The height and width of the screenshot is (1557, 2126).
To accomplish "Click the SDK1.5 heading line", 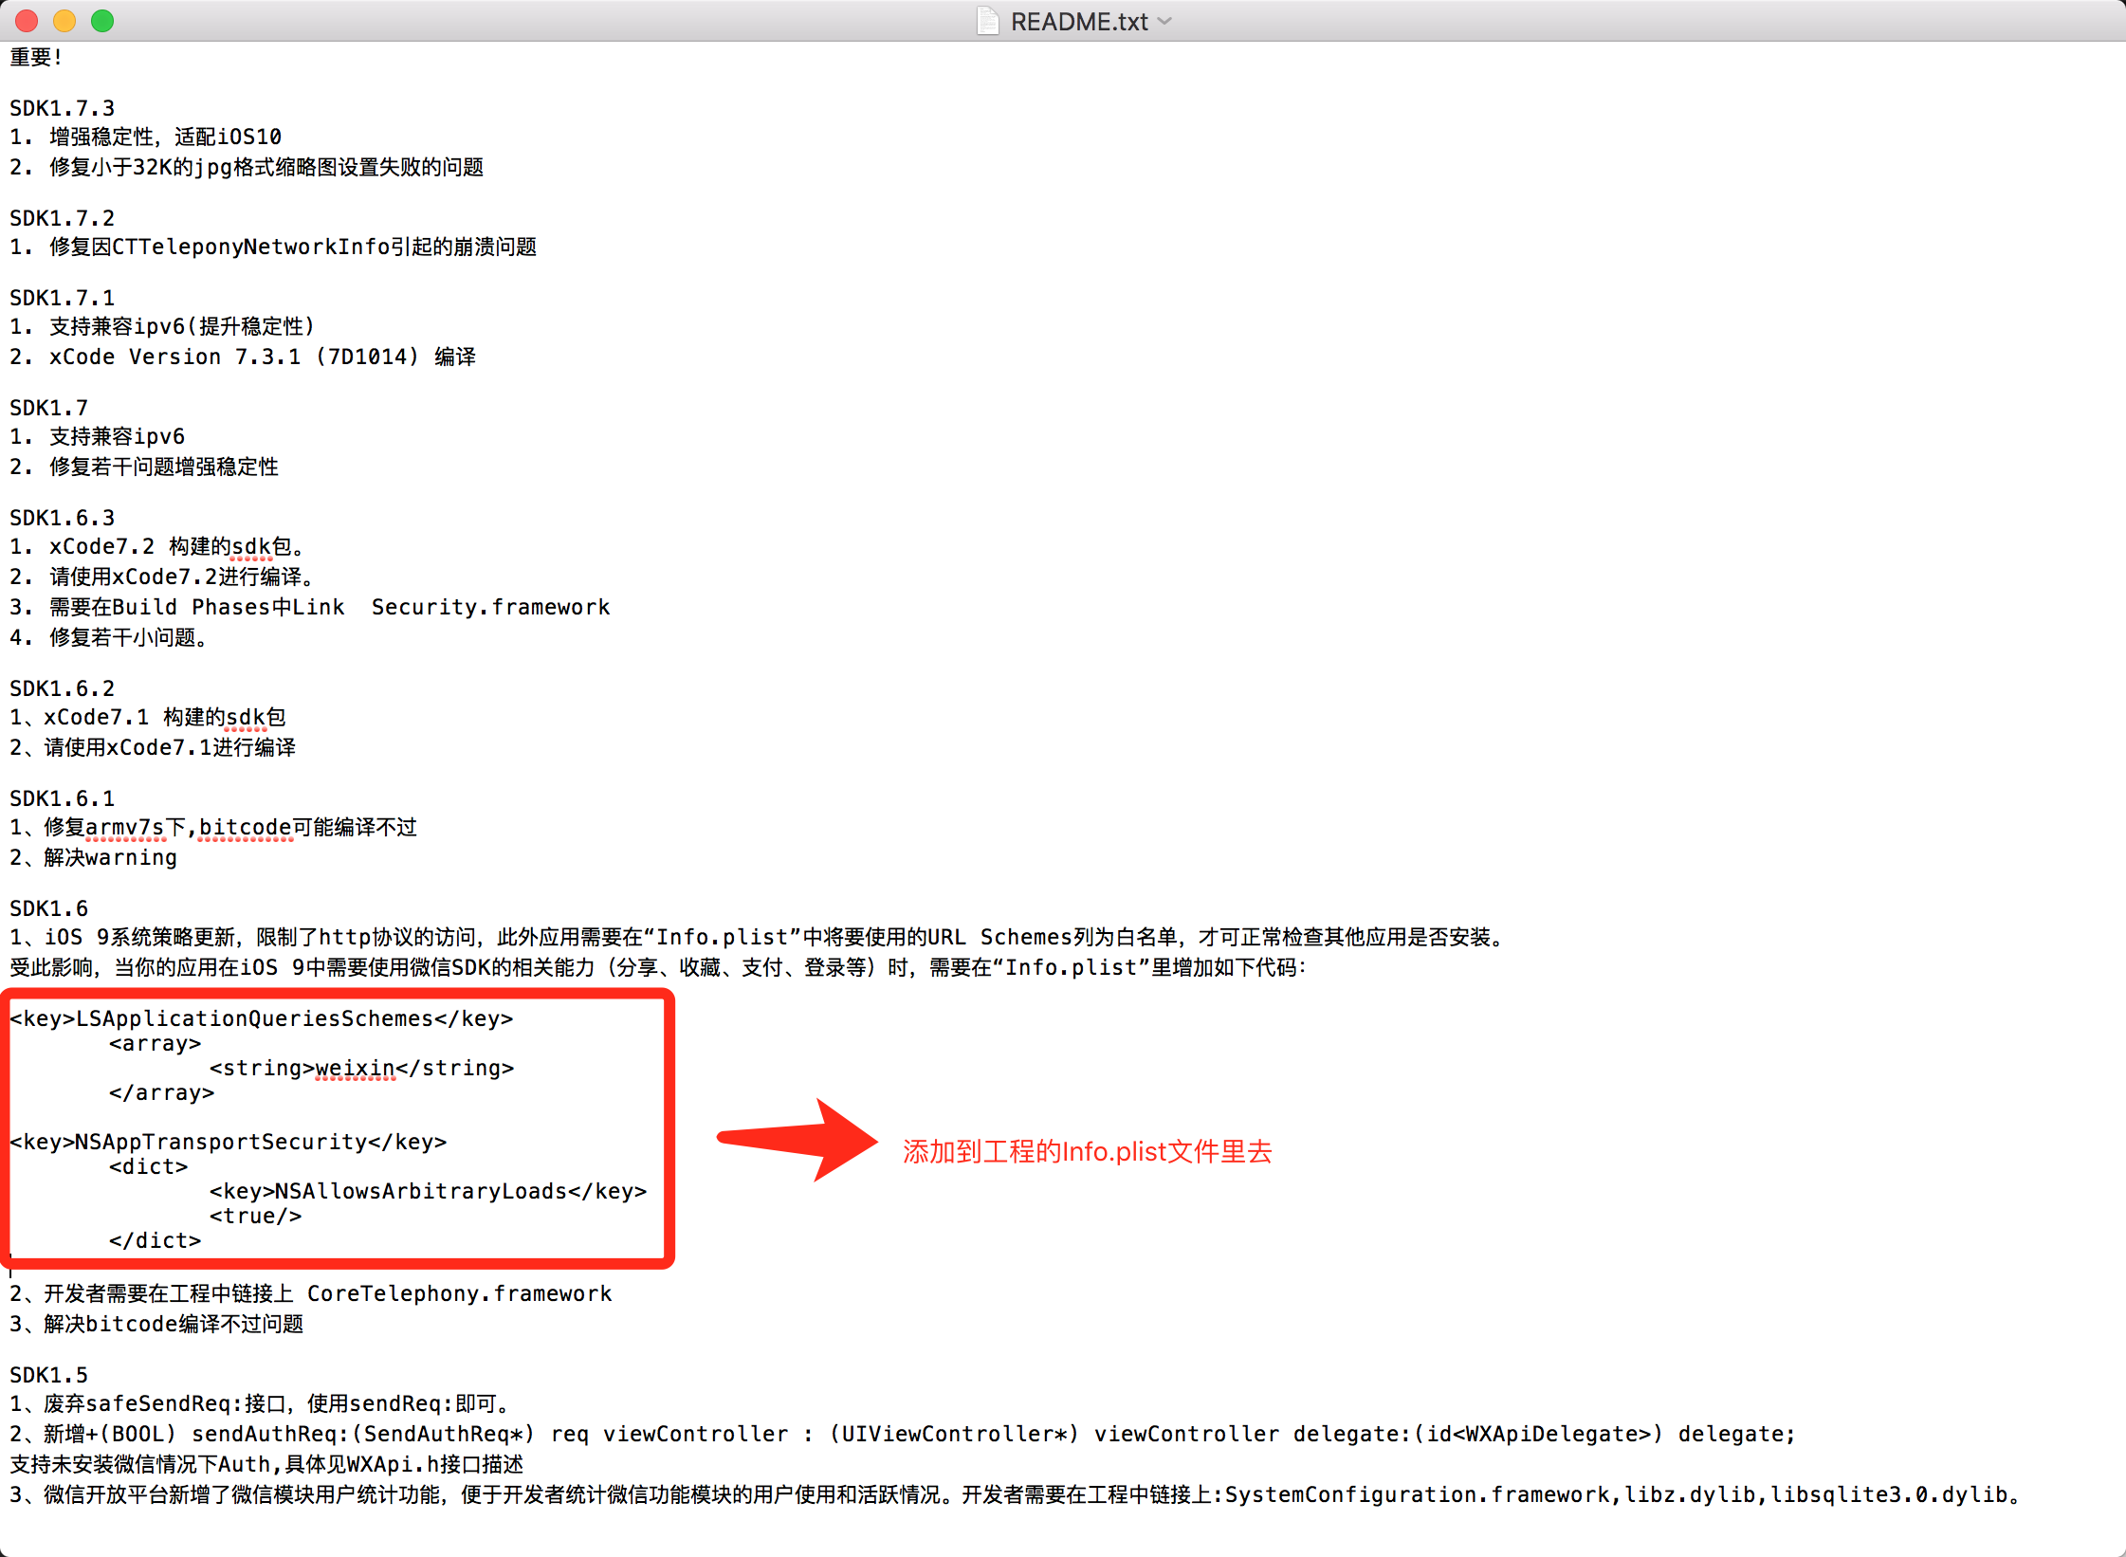I will tap(49, 1375).
